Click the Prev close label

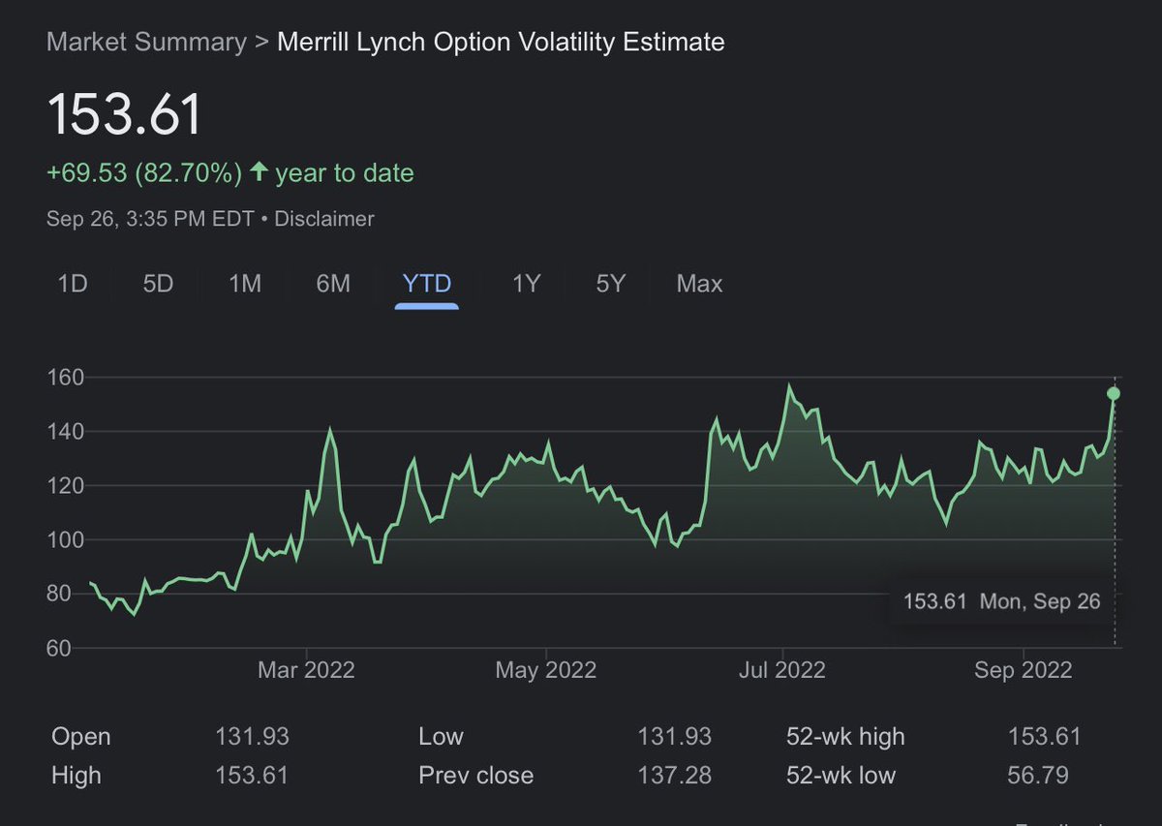pyautogui.click(x=475, y=776)
